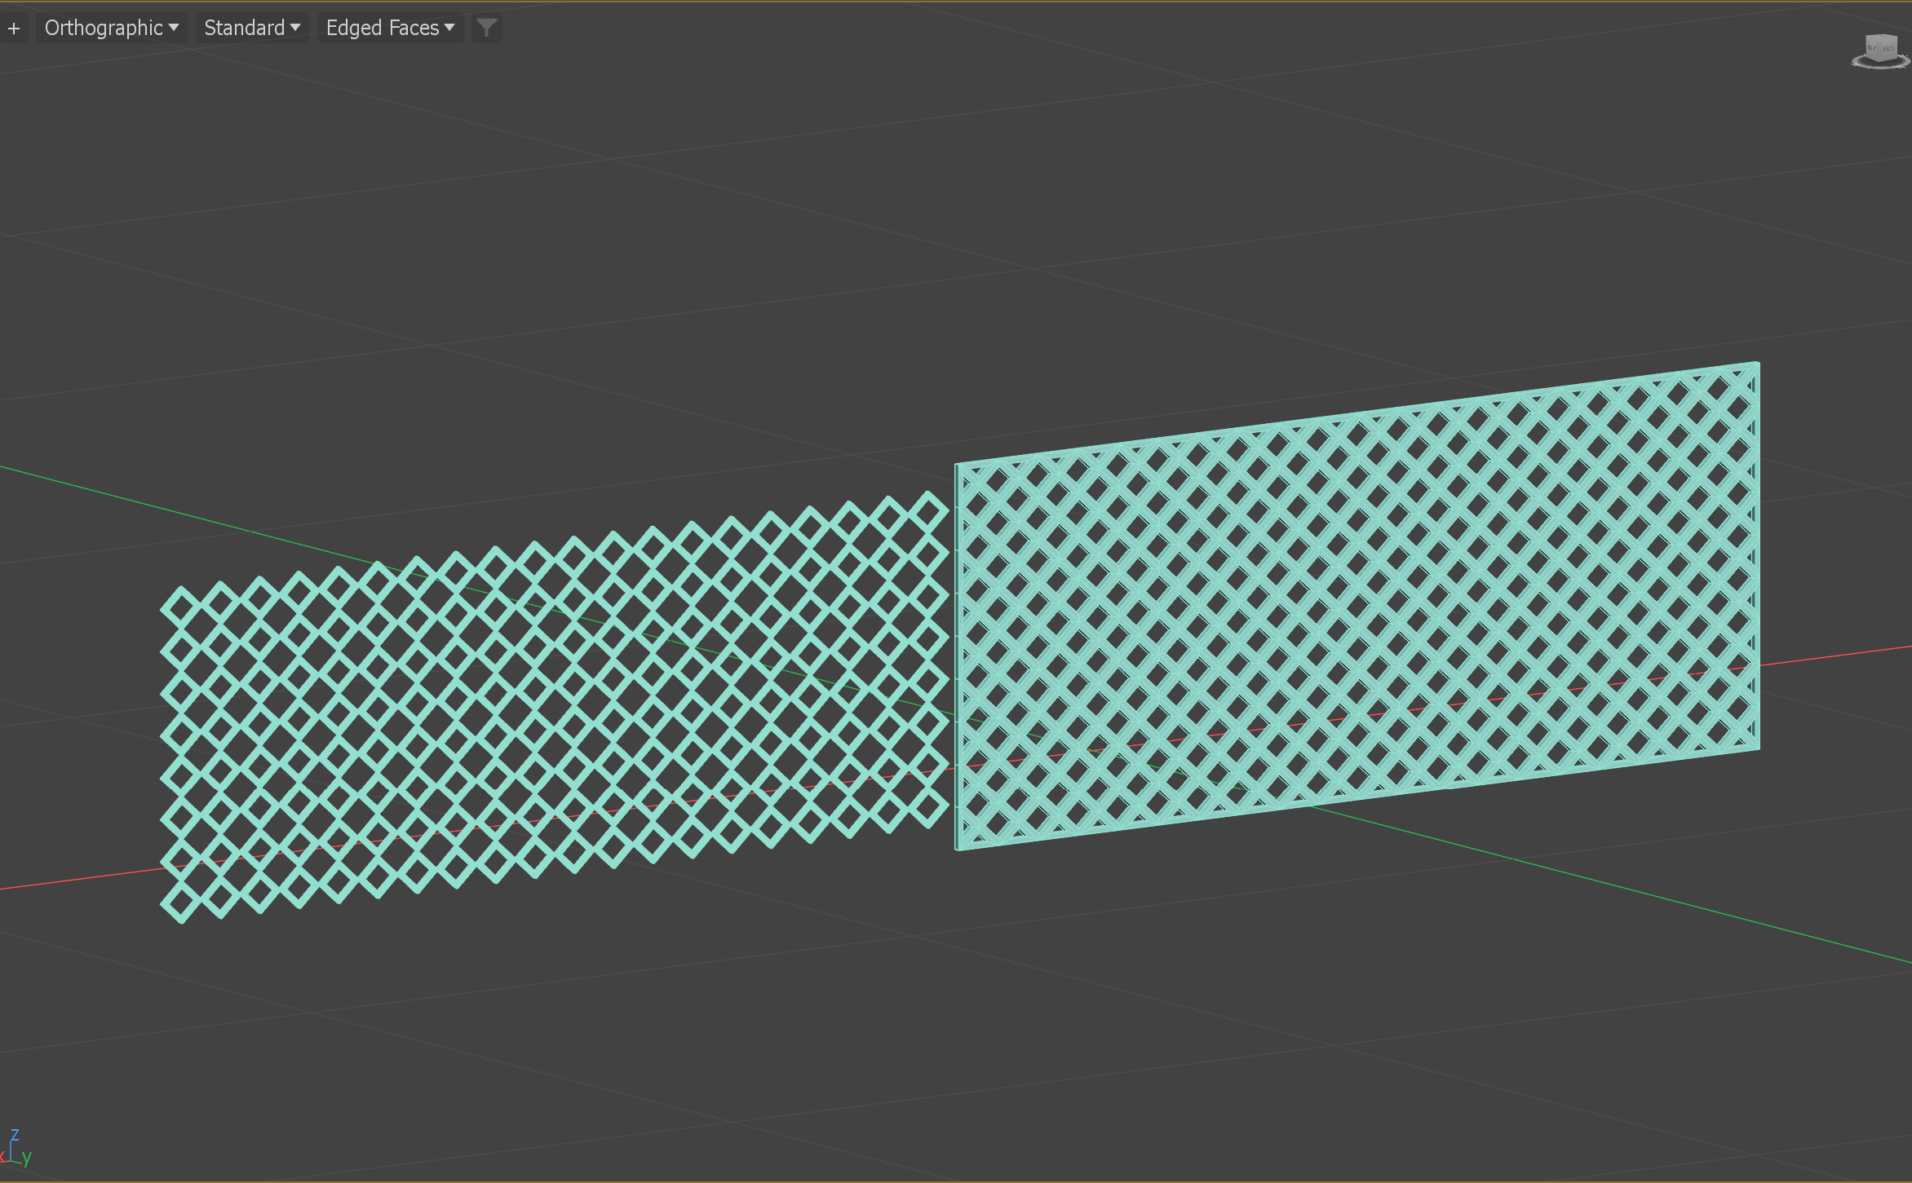Open the Orthographic view dropdown
This screenshot has width=1912, height=1183.
[112, 29]
